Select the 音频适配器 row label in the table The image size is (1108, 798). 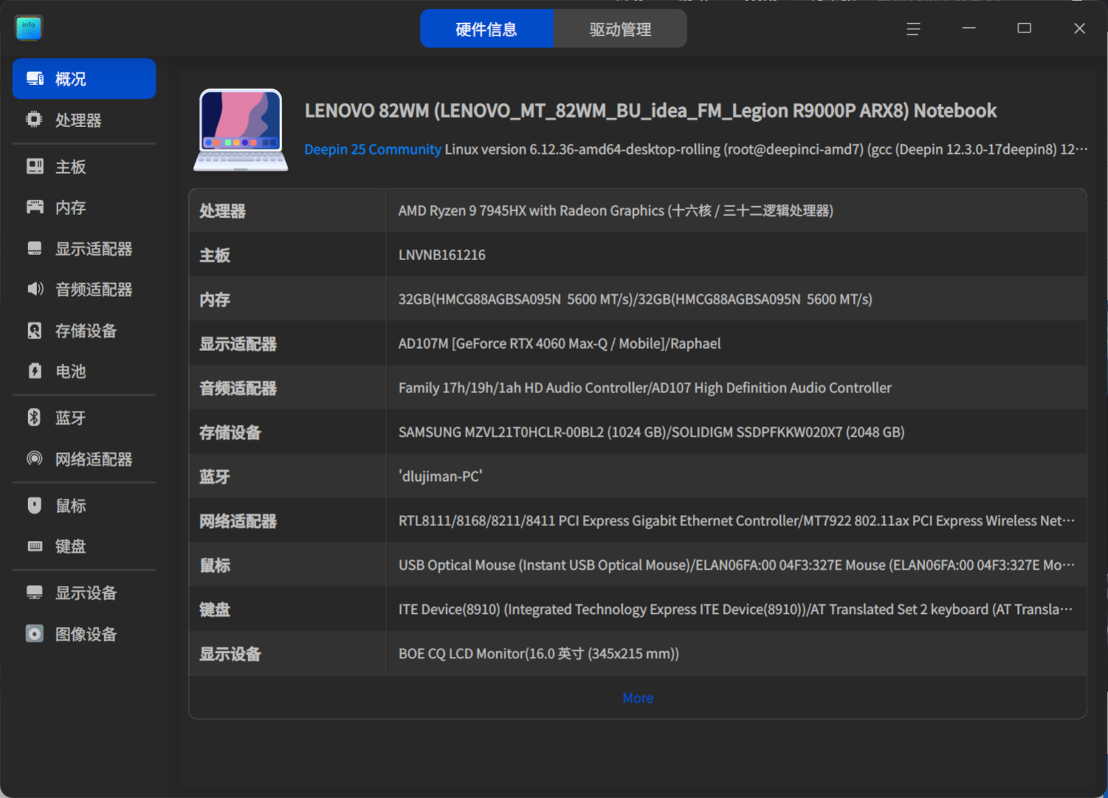pyautogui.click(x=238, y=388)
